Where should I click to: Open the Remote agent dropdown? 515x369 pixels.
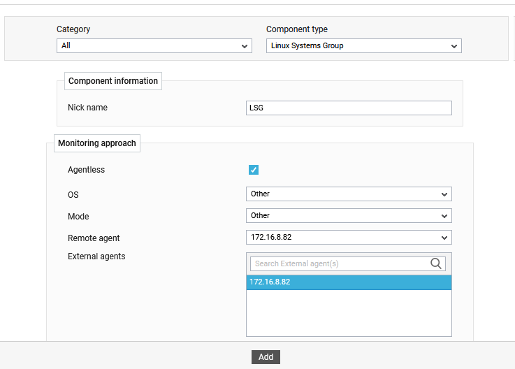coord(349,237)
